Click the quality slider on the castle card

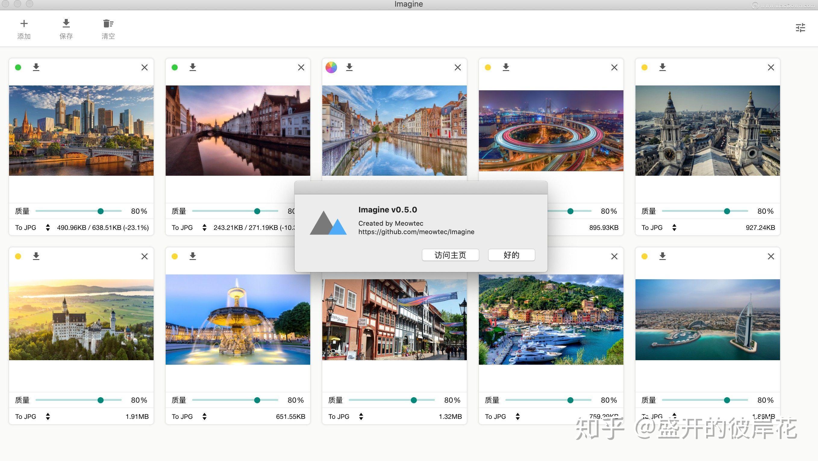tap(101, 400)
